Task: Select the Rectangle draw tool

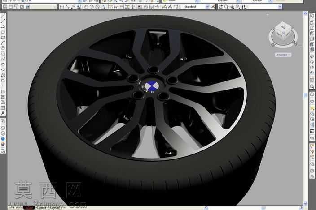Action: tap(3, 37)
